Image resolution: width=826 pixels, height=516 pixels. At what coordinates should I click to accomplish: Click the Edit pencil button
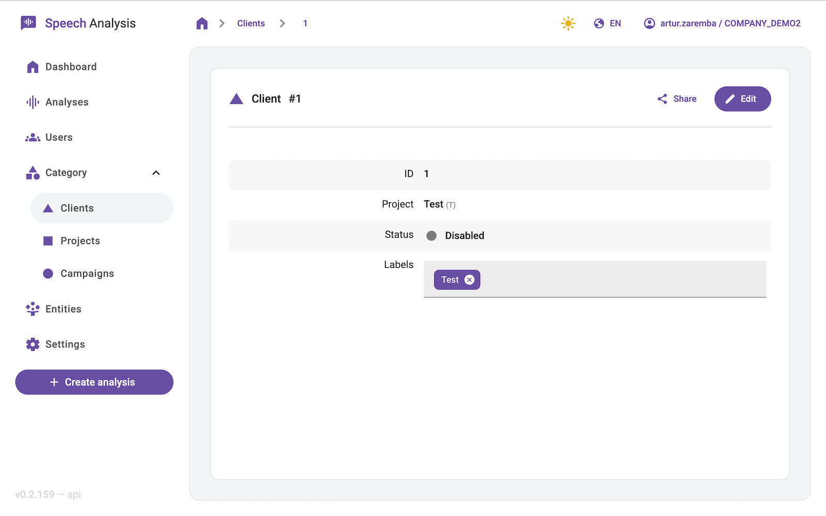(x=742, y=99)
